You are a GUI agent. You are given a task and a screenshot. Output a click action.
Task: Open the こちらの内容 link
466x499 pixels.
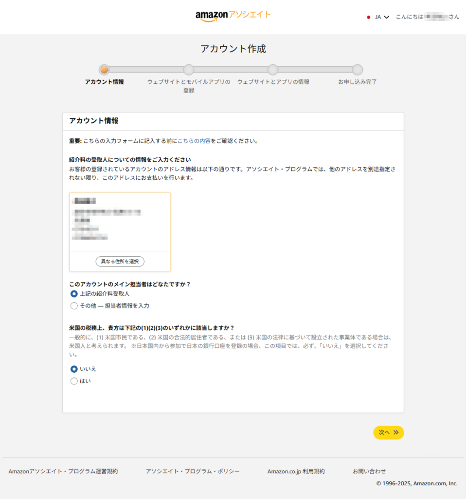point(194,141)
